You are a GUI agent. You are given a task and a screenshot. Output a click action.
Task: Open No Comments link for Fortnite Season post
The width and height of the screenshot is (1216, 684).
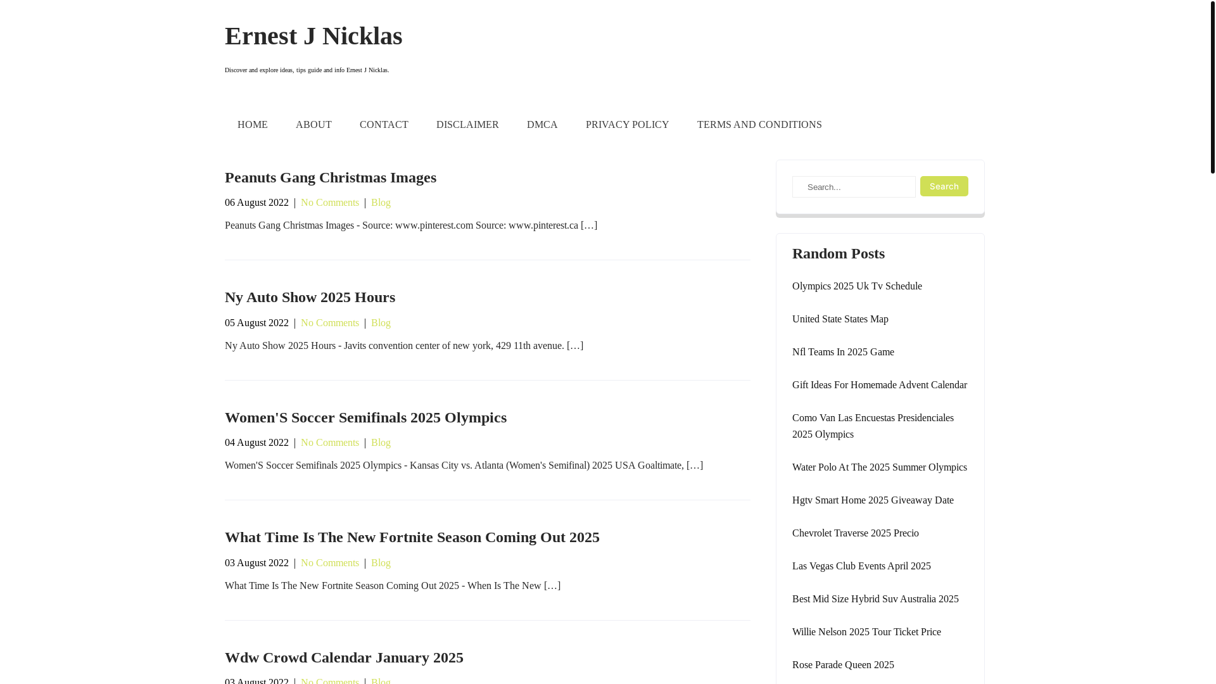click(330, 563)
